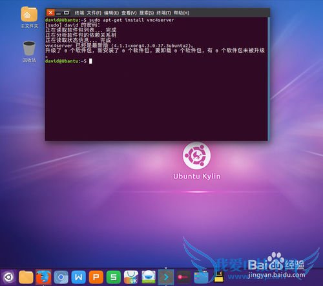
Task: Open WPS Writer from the dock
Action: 78,277
